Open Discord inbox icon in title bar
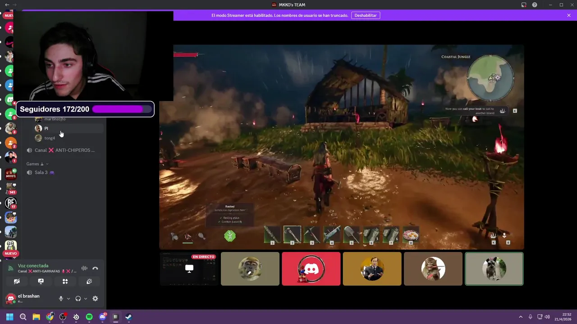The image size is (577, 324). (x=524, y=4)
